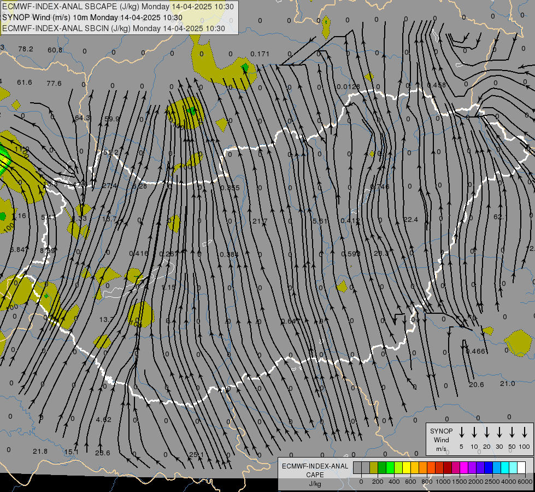Screen dimensions: 535x492
Task: Pick the pure yellow CAPE legend swatch
Action: [x=407, y=467]
